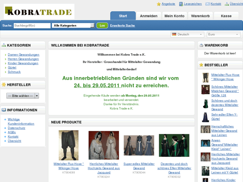Screen dimensions: 243x182
Task: Click the KobraTrade logo
Action: pyautogui.click(x=39, y=11)
